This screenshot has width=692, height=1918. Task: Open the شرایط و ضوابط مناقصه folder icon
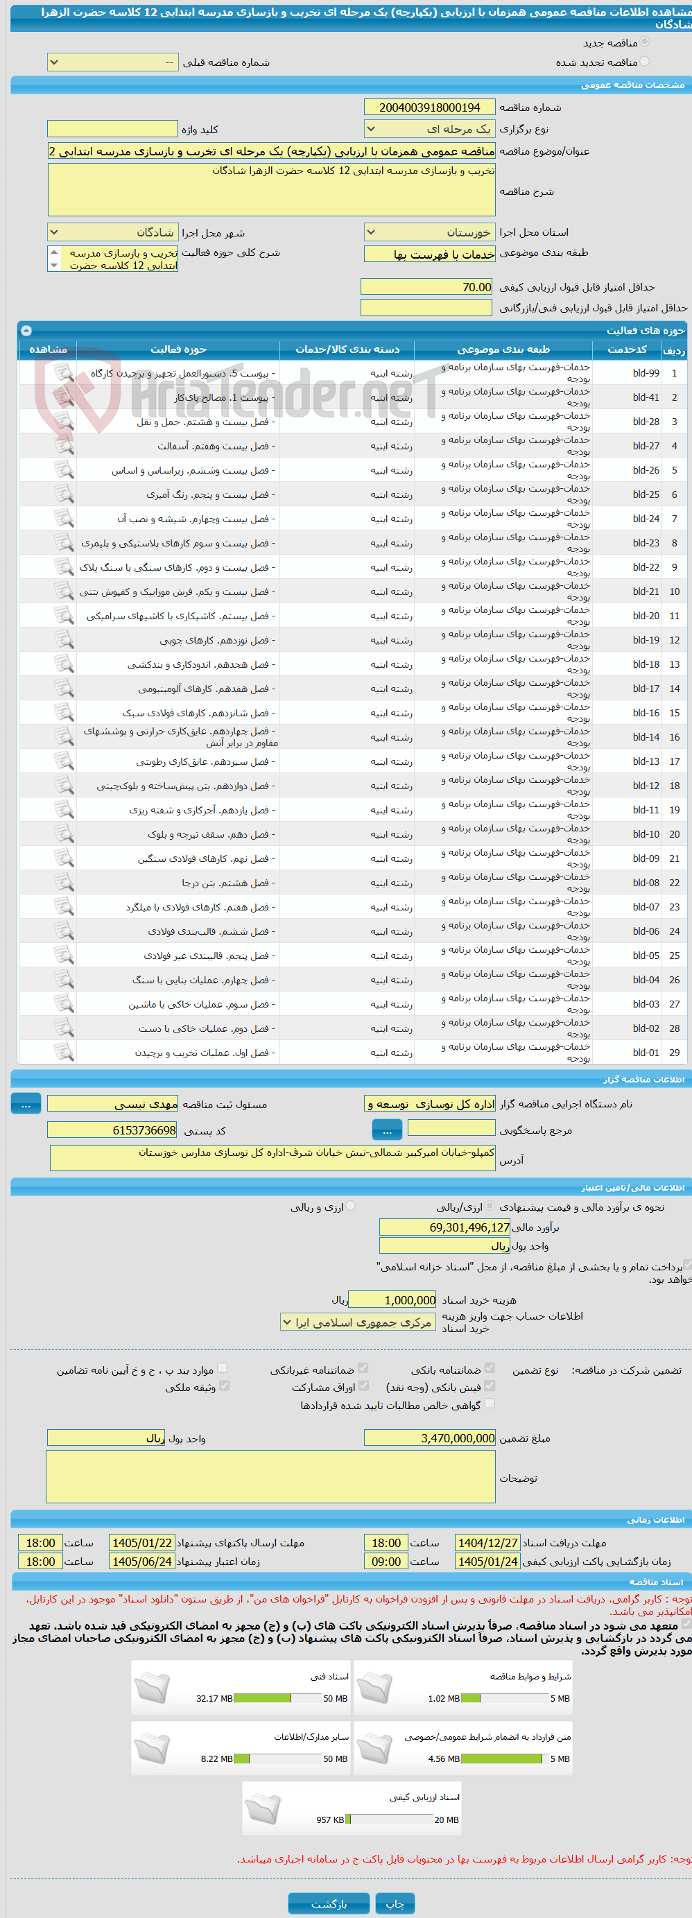point(374,1687)
